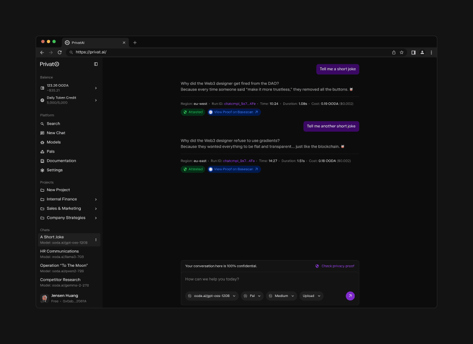Open the Search icon in the sidebar
Screen dimensions: 473x344
pyautogui.click(x=42, y=123)
